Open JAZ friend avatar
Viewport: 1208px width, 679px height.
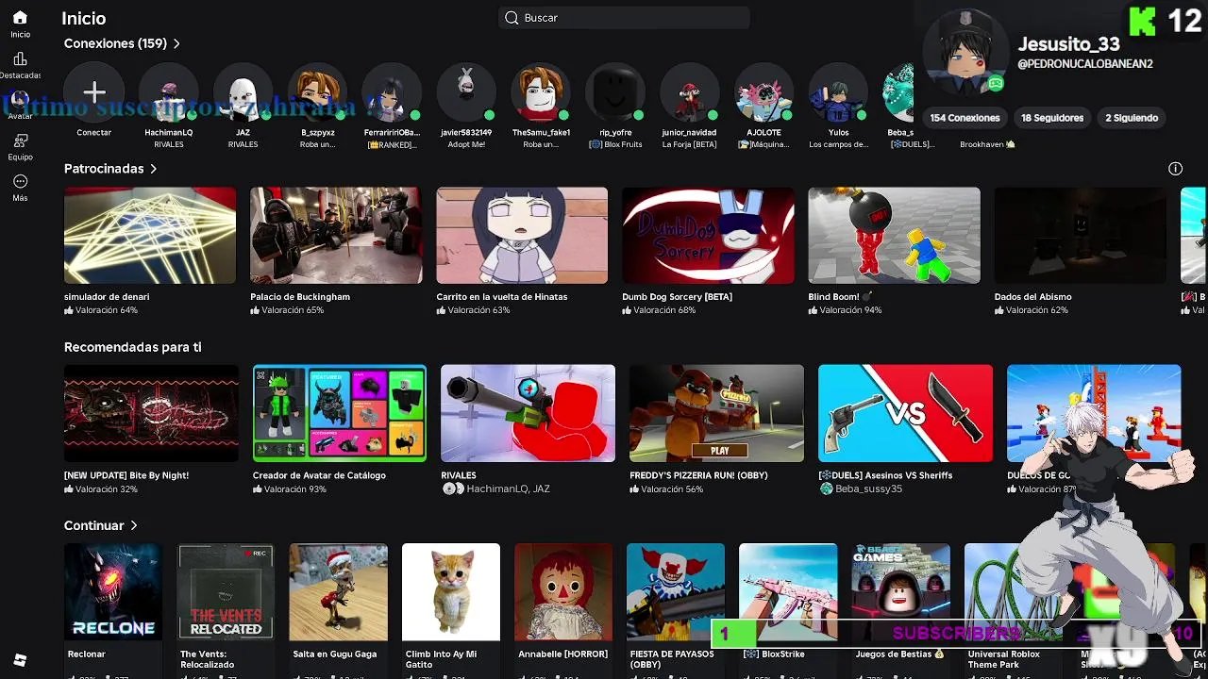243,91
